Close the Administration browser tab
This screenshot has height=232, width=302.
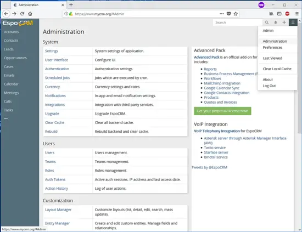click(63, 5)
